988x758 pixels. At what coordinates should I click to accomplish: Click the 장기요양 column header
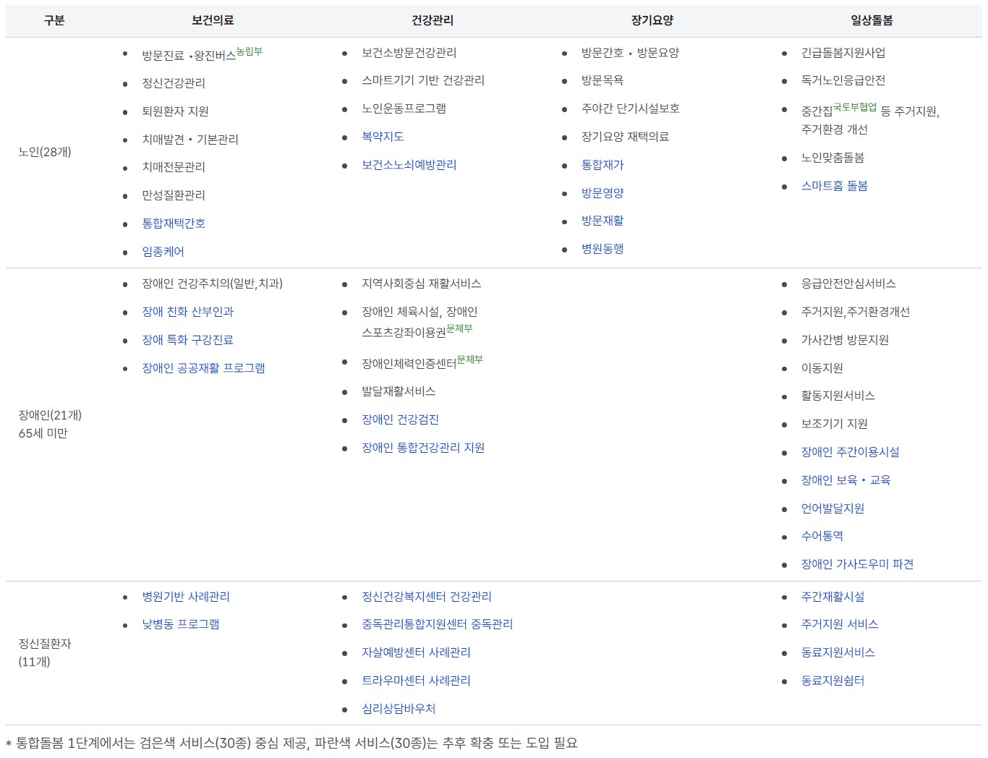652,20
